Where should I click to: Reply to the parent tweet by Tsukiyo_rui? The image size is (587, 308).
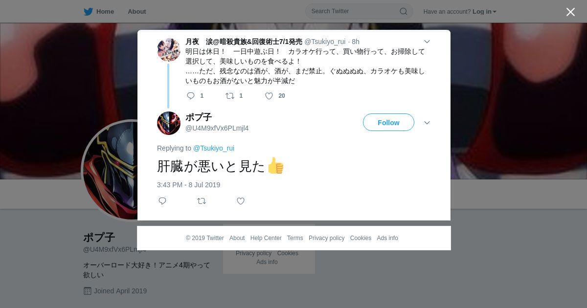click(191, 96)
